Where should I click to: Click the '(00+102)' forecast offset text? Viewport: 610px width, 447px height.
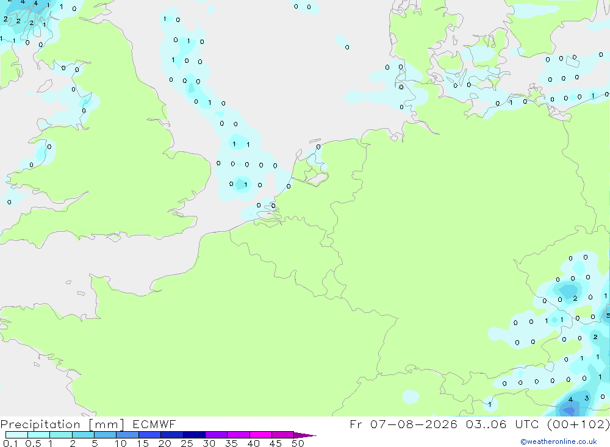coord(578,424)
